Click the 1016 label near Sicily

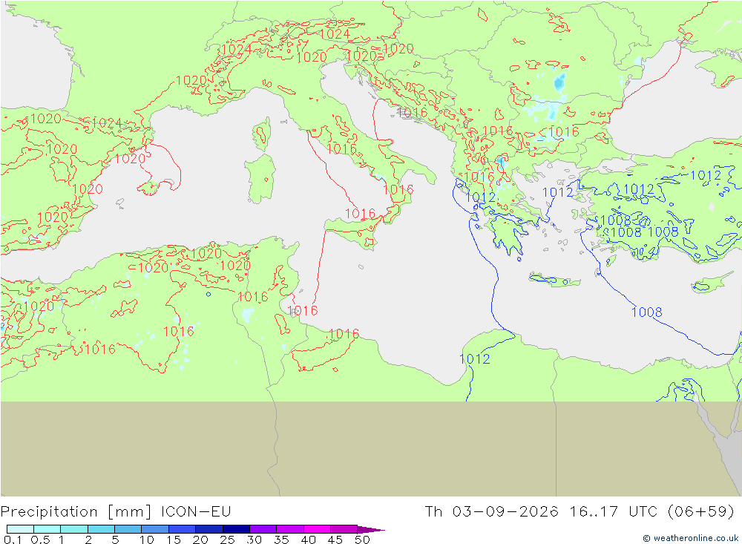click(x=360, y=214)
